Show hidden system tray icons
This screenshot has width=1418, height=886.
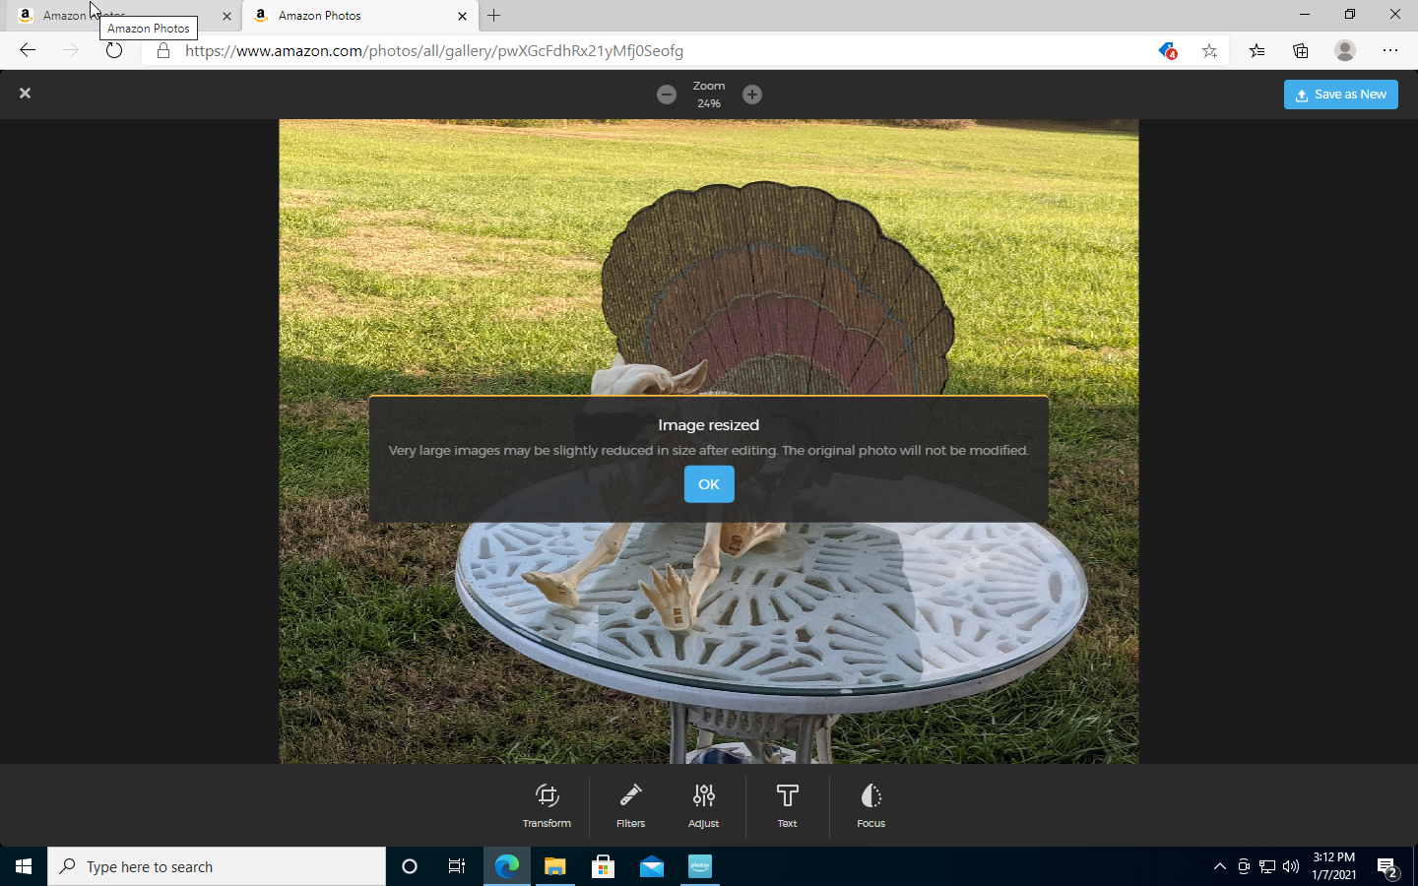click(x=1219, y=866)
